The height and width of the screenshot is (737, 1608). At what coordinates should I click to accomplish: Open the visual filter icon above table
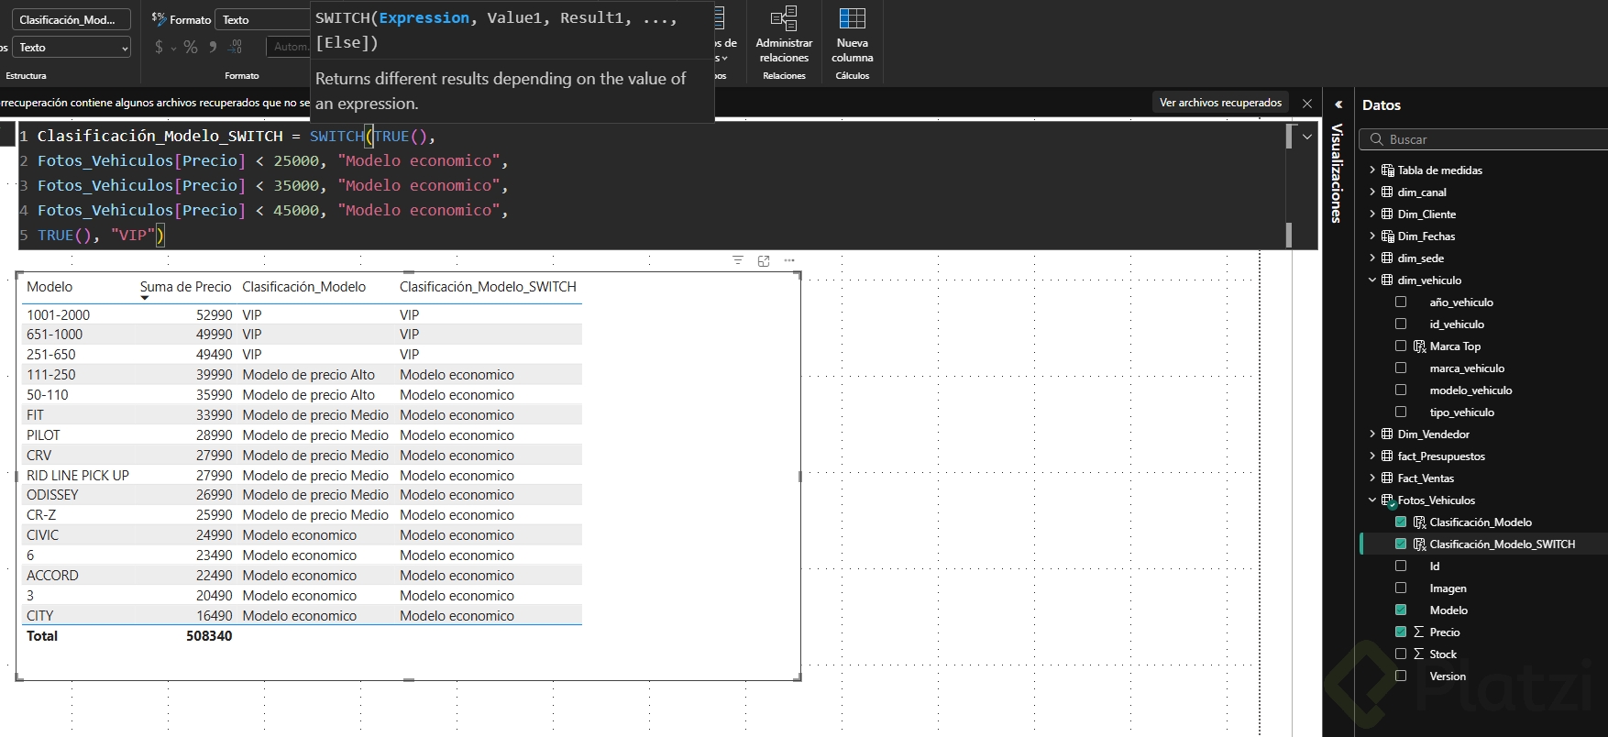738,260
